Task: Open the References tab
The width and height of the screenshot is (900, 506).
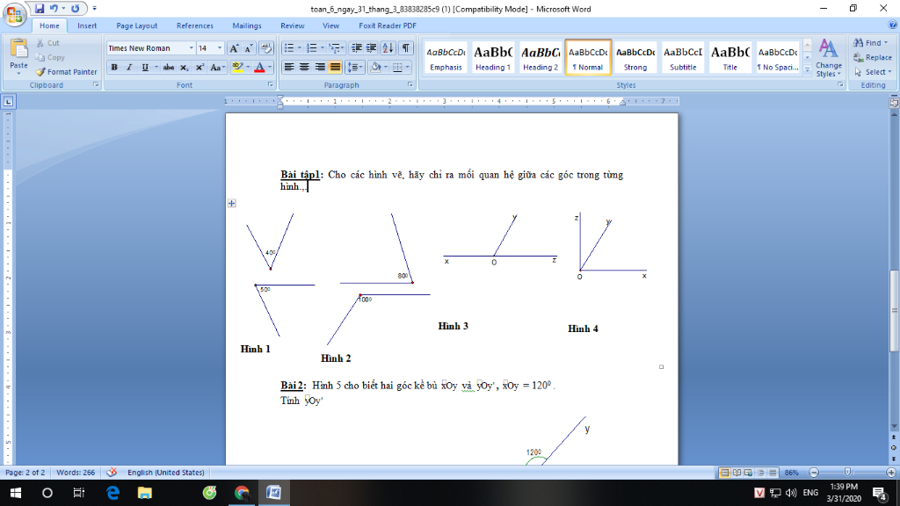Action: (x=194, y=25)
